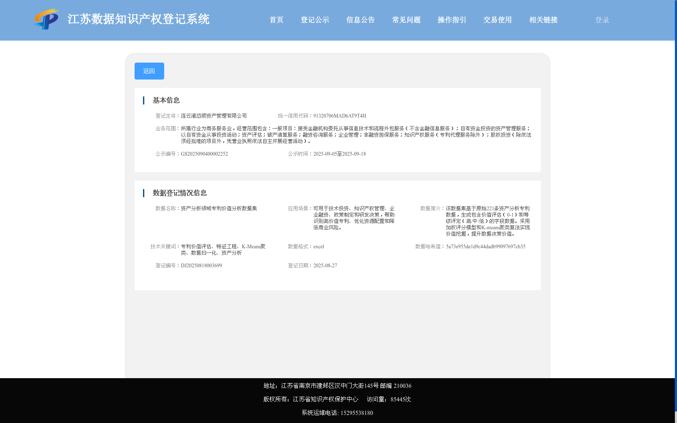
Task: Click publicity period 2025-09-05至2025-09-18
Action: coord(339,154)
